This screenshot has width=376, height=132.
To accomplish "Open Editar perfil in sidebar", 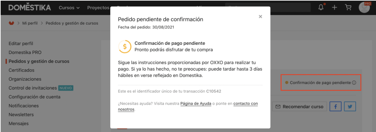I will 21,43.
